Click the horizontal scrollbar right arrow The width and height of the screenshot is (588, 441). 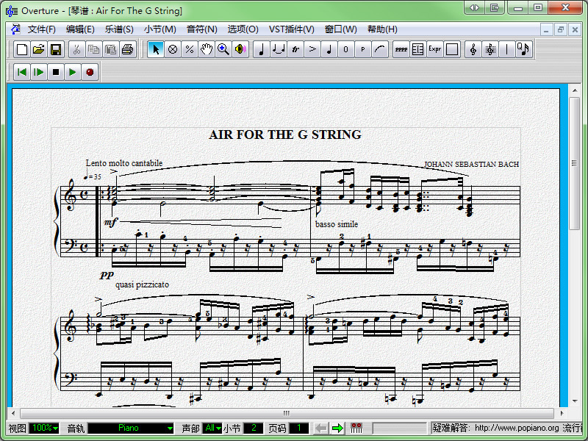(562, 413)
